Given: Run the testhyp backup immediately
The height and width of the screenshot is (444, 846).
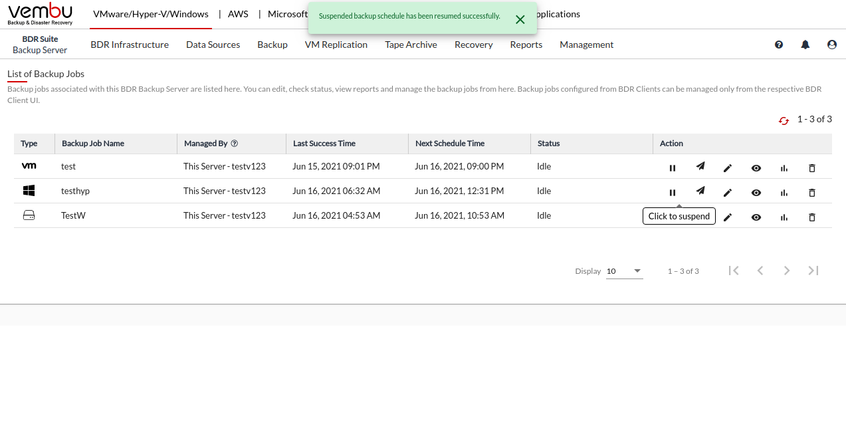Looking at the screenshot, I should pyautogui.click(x=700, y=191).
